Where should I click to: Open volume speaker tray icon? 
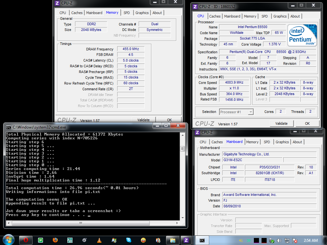click(x=279, y=241)
